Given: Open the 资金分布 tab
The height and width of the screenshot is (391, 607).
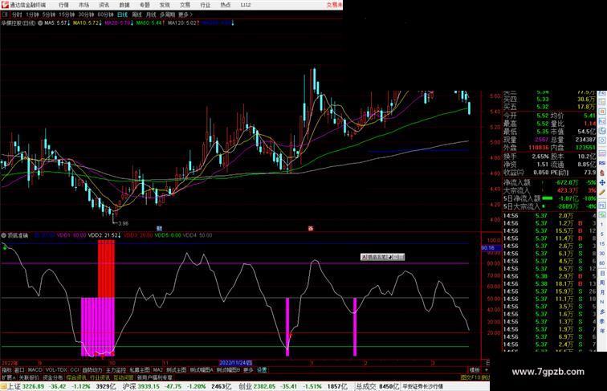Looking at the screenshot, I should pyautogui.click(x=53, y=377).
